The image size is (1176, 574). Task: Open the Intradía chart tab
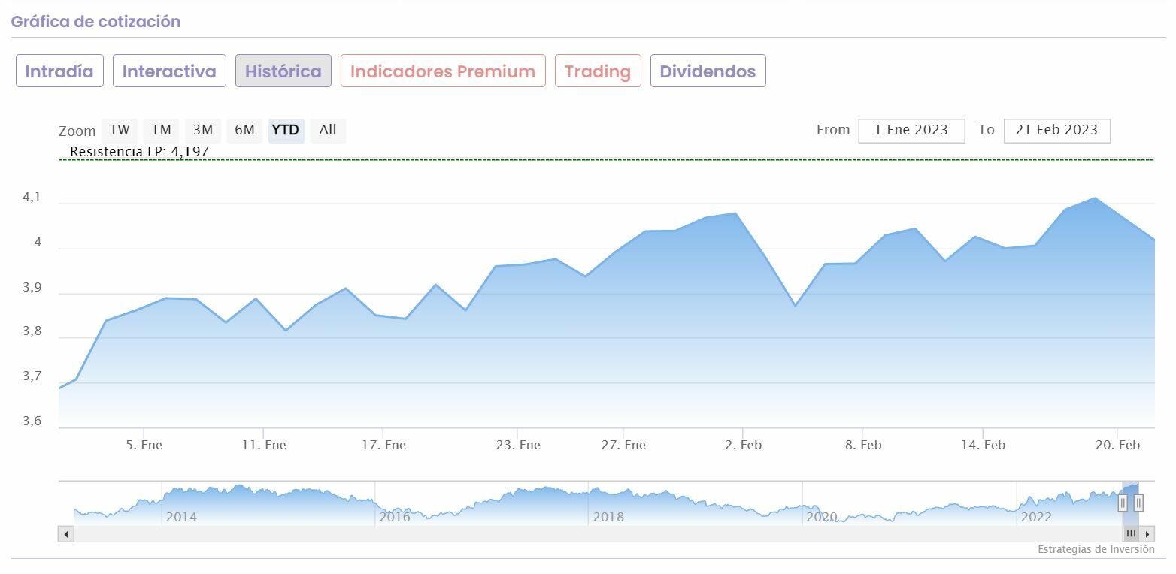[59, 71]
